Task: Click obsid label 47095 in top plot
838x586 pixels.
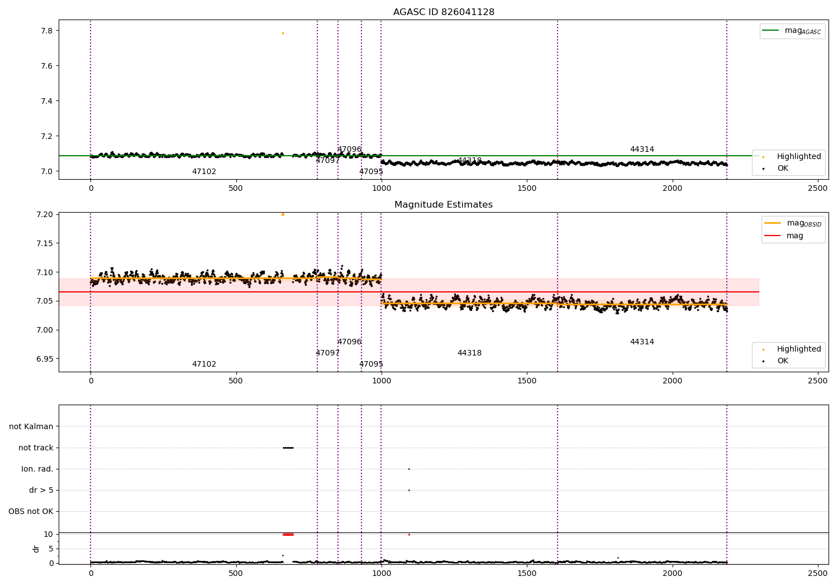Action: [x=371, y=171]
